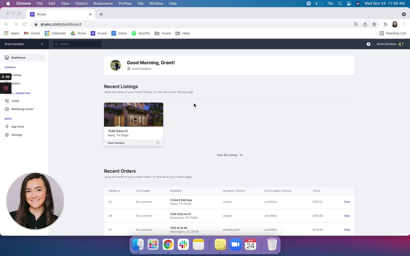Open the History menu
This screenshot has height=256, width=410.
point(81,4)
